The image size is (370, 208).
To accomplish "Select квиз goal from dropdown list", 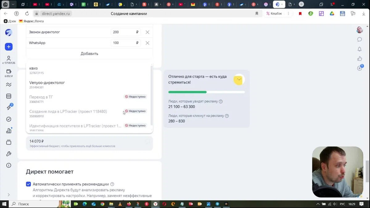I will (x=34, y=68).
